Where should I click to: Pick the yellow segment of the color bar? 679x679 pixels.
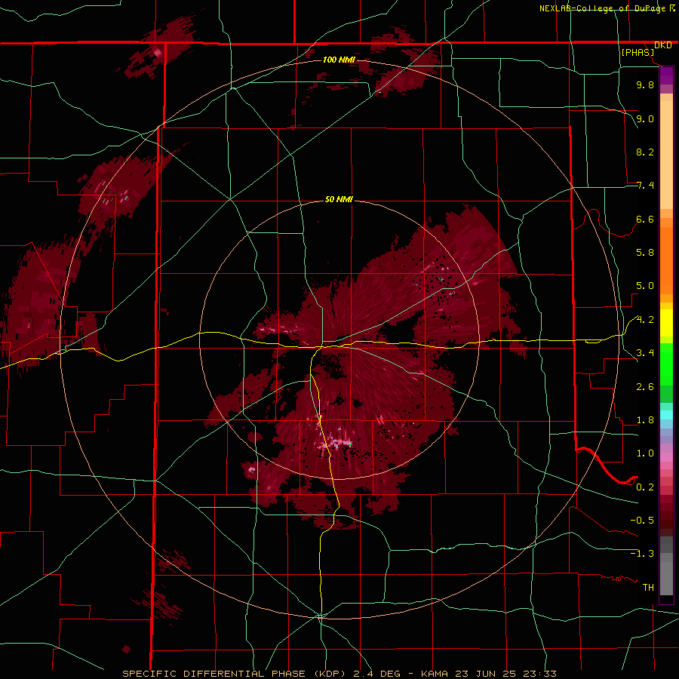click(x=666, y=323)
